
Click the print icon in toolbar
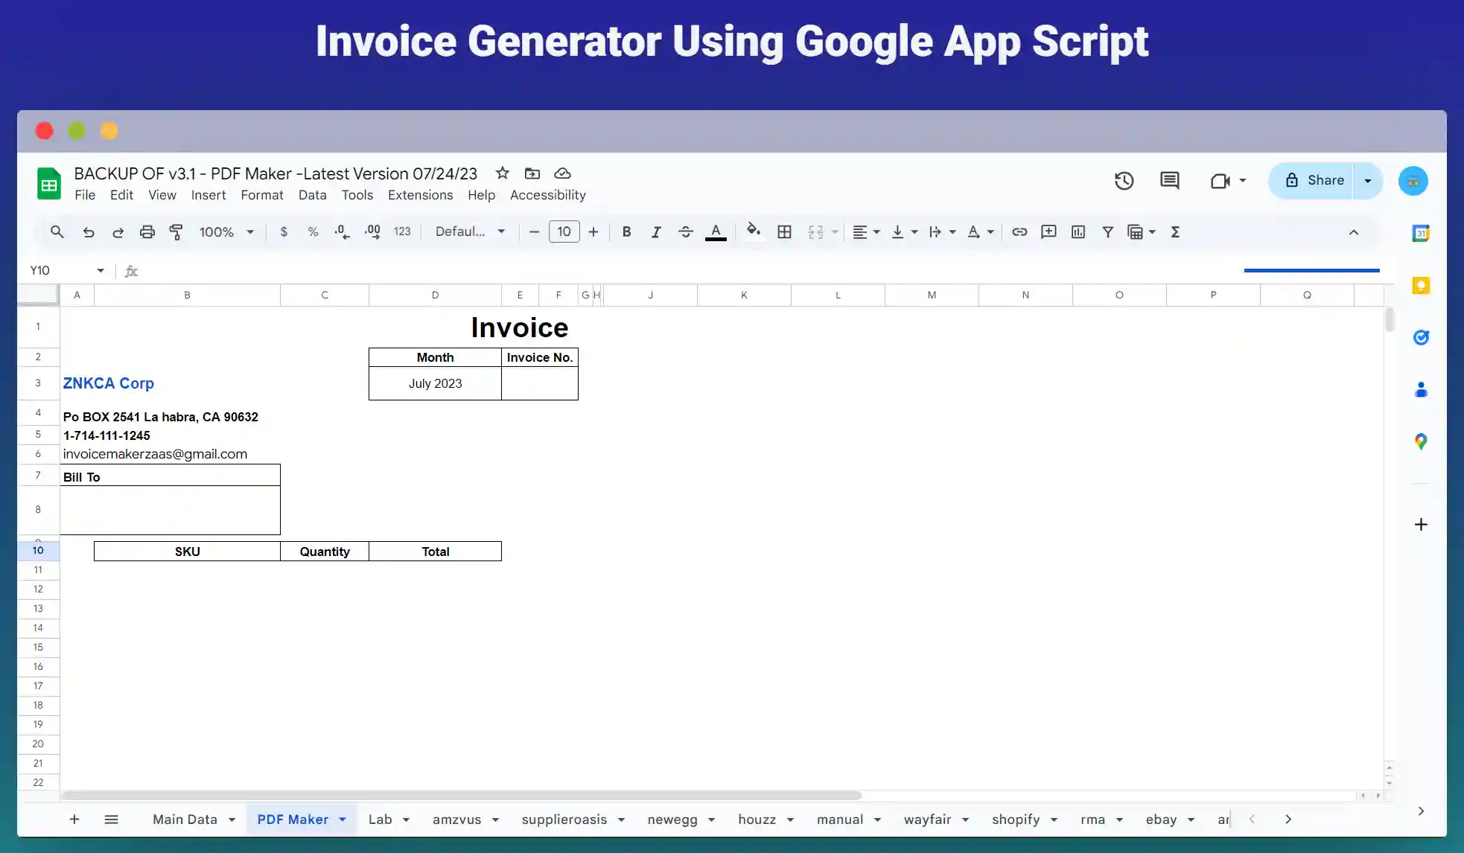click(x=146, y=231)
